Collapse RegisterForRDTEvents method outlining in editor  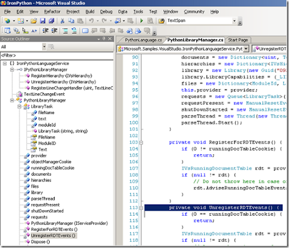click(x=141, y=142)
